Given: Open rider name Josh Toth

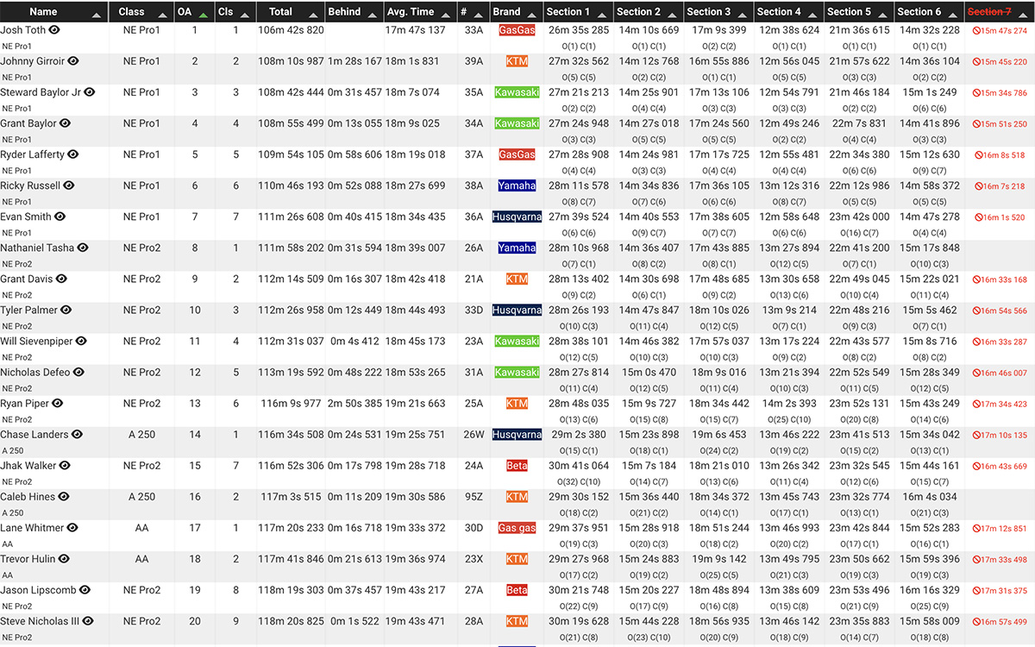Looking at the screenshot, I should [x=23, y=29].
